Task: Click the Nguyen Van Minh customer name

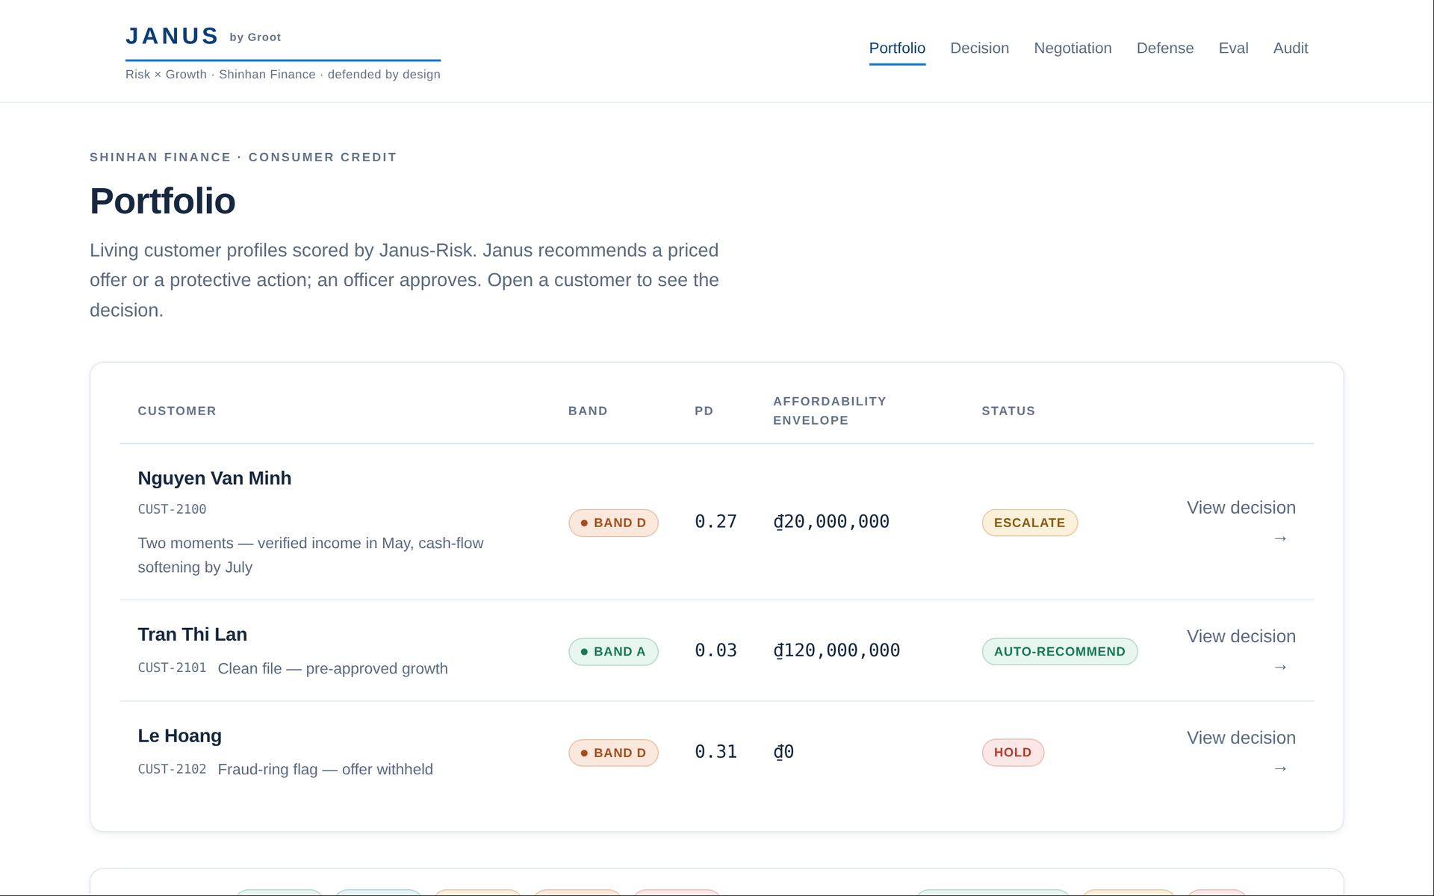Action: tap(214, 478)
